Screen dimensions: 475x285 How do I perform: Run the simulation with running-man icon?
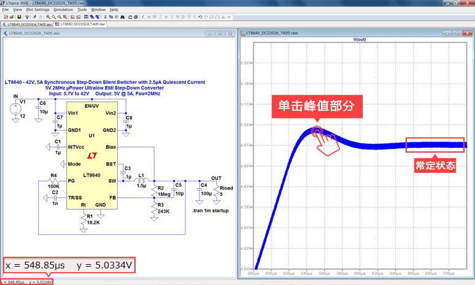pos(34,17)
